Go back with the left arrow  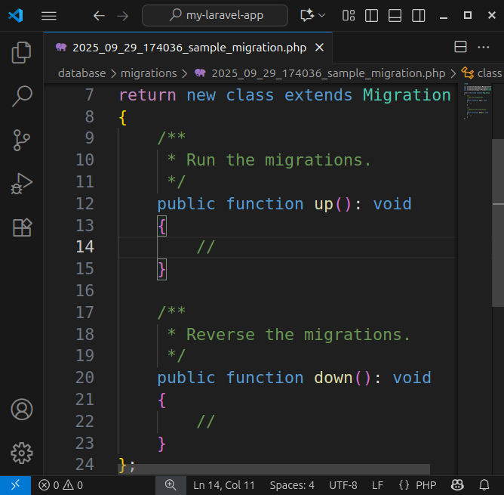click(x=99, y=15)
